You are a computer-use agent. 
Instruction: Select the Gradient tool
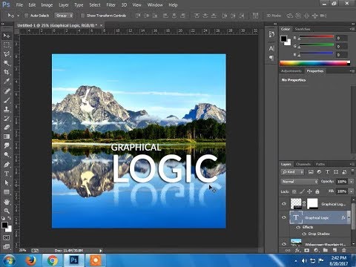pos(7,136)
